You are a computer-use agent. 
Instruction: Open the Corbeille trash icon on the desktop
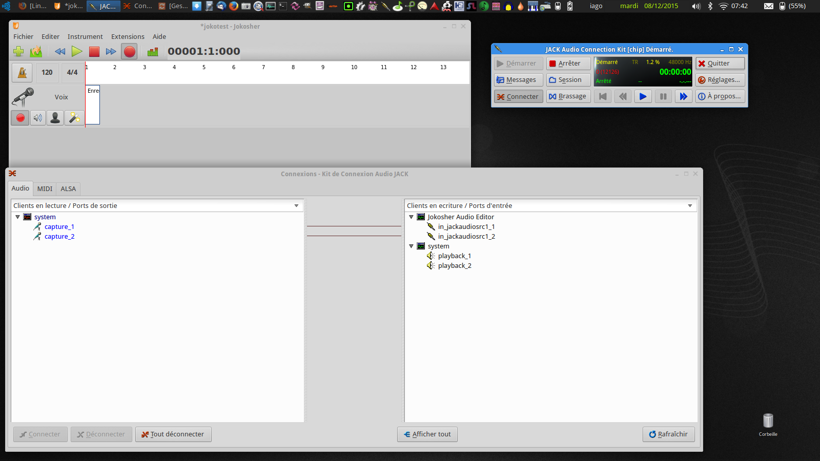768,425
